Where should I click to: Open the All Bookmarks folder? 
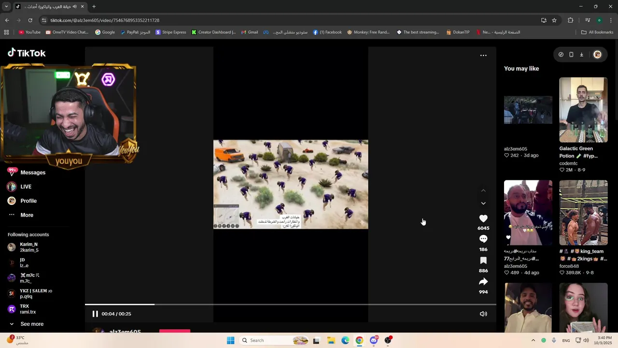[x=597, y=32]
